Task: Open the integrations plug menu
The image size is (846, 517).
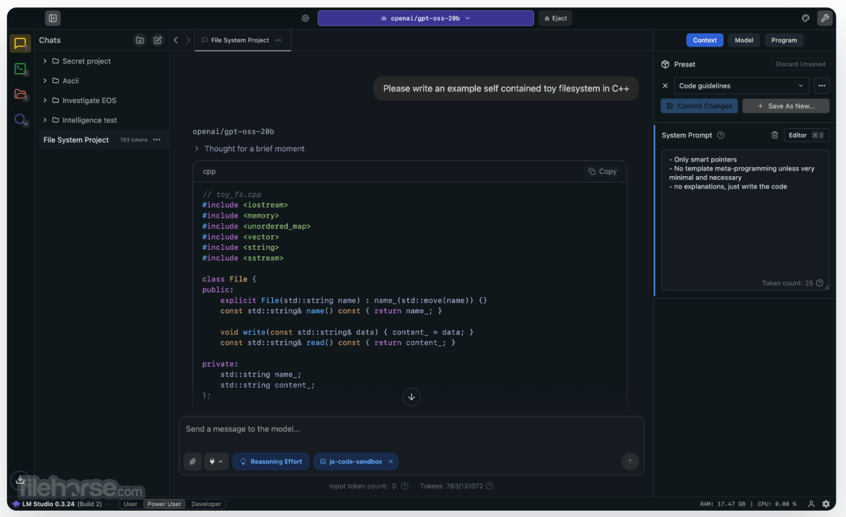Action: (216, 462)
